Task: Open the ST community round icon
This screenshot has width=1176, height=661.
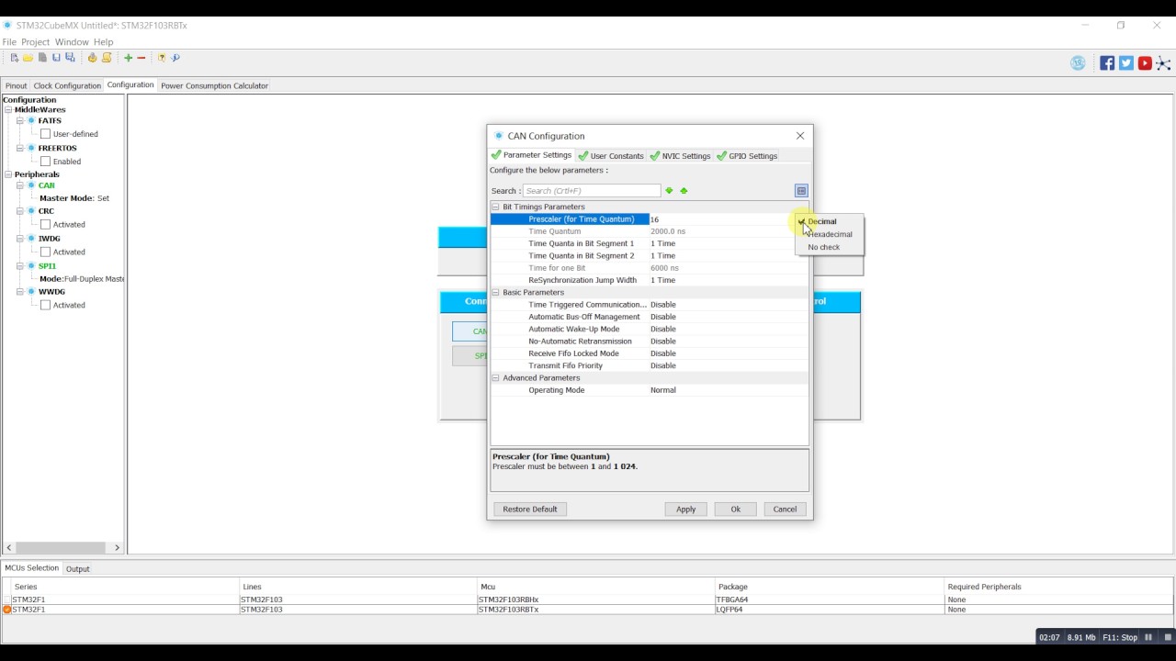Action: click(x=1078, y=63)
